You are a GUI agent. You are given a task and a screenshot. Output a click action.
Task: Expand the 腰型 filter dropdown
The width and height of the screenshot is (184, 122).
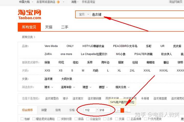pos(103,87)
